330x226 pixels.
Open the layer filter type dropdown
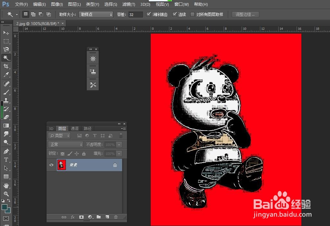coord(59,136)
